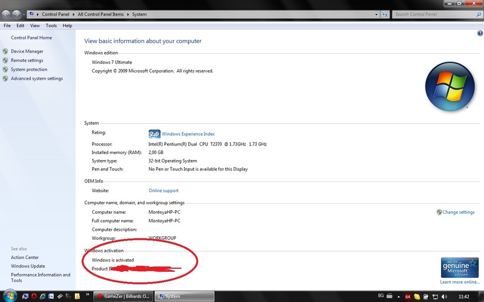Click the help question mark icon
This screenshot has height=302, width=484.
(x=480, y=33)
